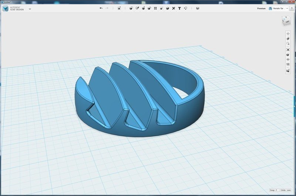This screenshot has height=196, width=296.
Task: Click the LEFT face of the view cube
Action: click(x=287, y=22)
